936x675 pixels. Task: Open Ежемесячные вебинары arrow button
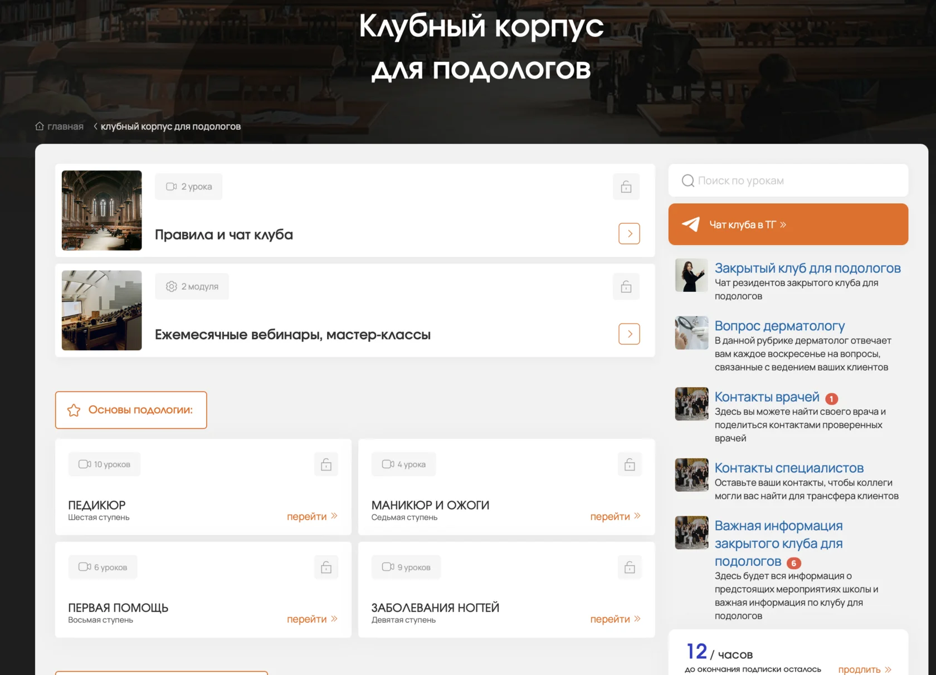coord(629,334)
